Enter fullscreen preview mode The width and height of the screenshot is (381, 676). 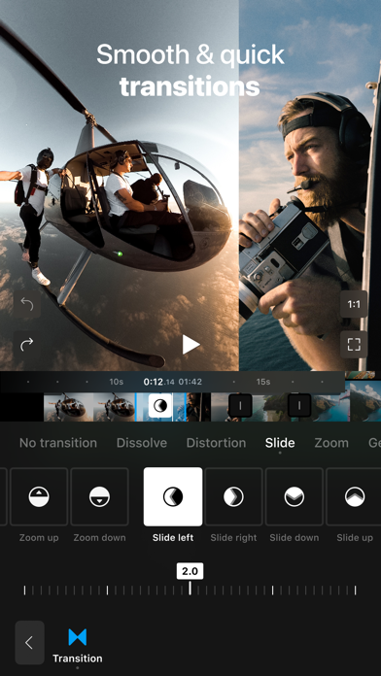[x=354, y=344]
